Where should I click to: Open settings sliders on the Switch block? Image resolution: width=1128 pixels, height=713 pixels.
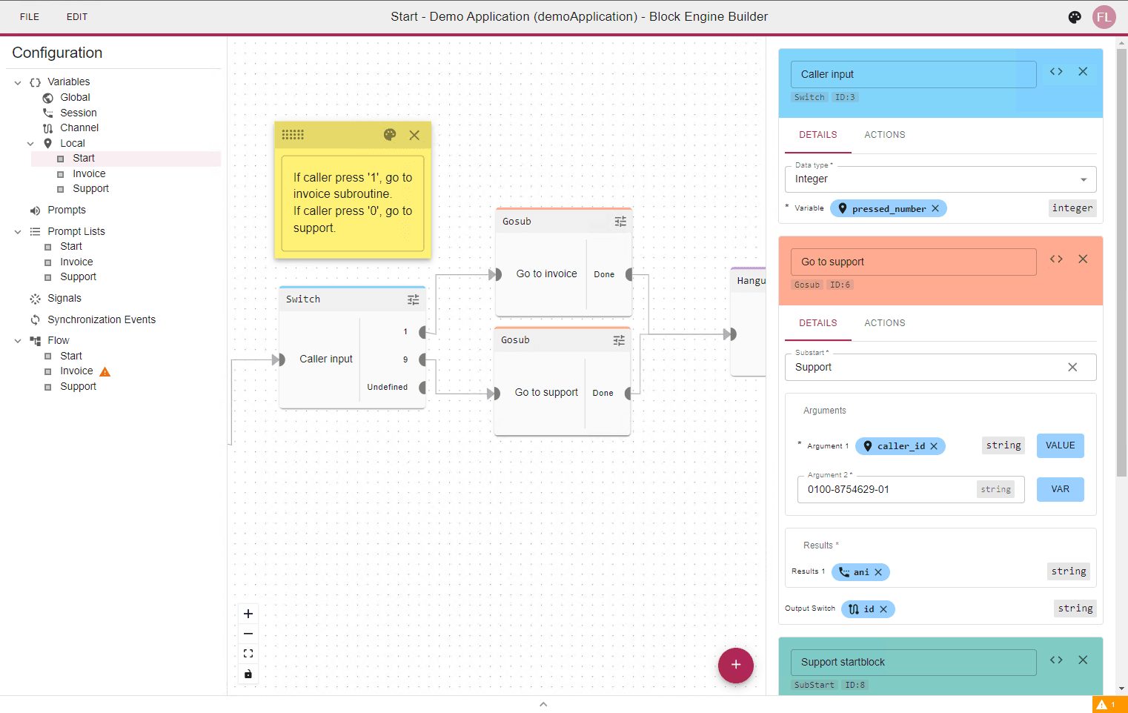coord(414,299)
